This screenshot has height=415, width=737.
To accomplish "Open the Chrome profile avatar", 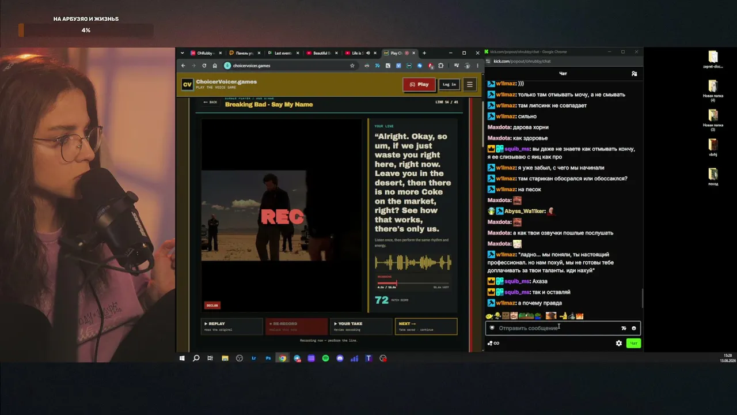I will pos(468,66).
